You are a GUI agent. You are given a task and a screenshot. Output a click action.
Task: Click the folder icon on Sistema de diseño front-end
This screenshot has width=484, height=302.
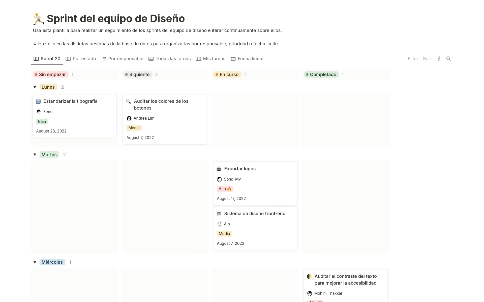(x=219, y=214)
